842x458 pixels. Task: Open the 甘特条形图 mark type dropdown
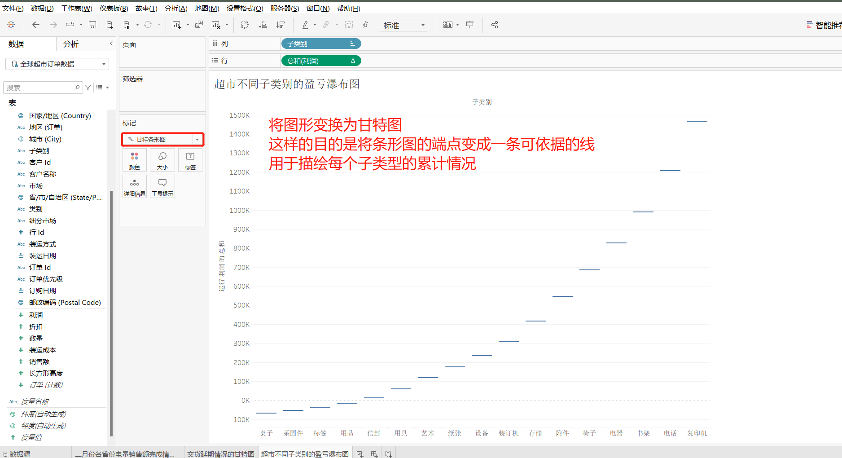(197, 139)
